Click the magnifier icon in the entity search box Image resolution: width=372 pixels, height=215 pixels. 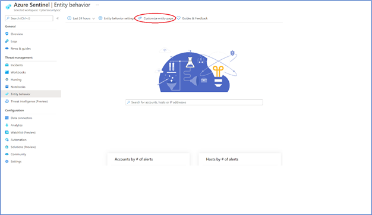tap(128, 102)
